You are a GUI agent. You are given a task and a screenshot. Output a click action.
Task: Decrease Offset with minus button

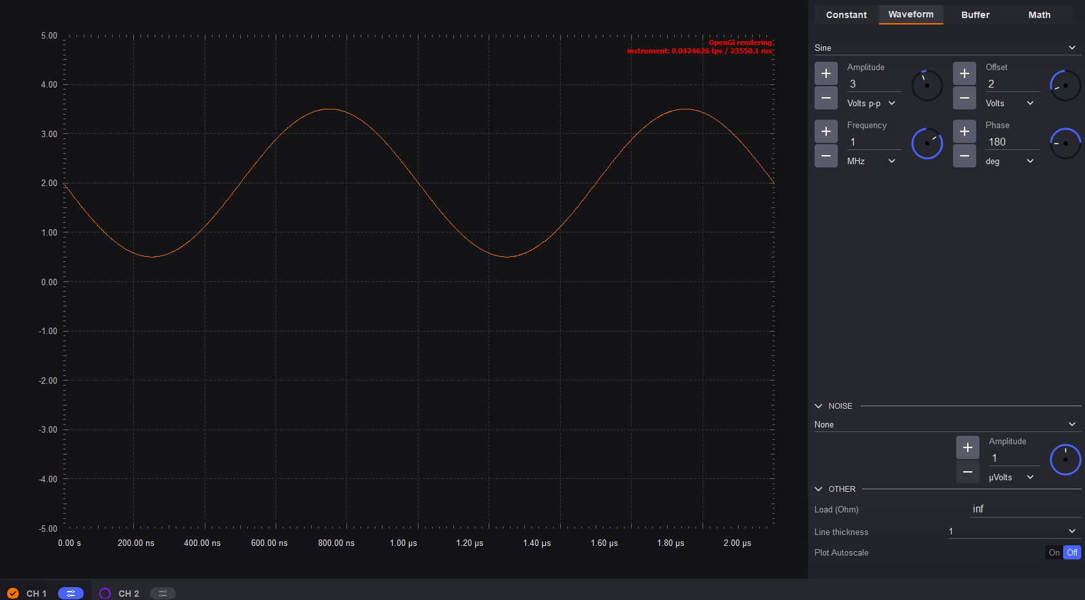click(964, 98)
